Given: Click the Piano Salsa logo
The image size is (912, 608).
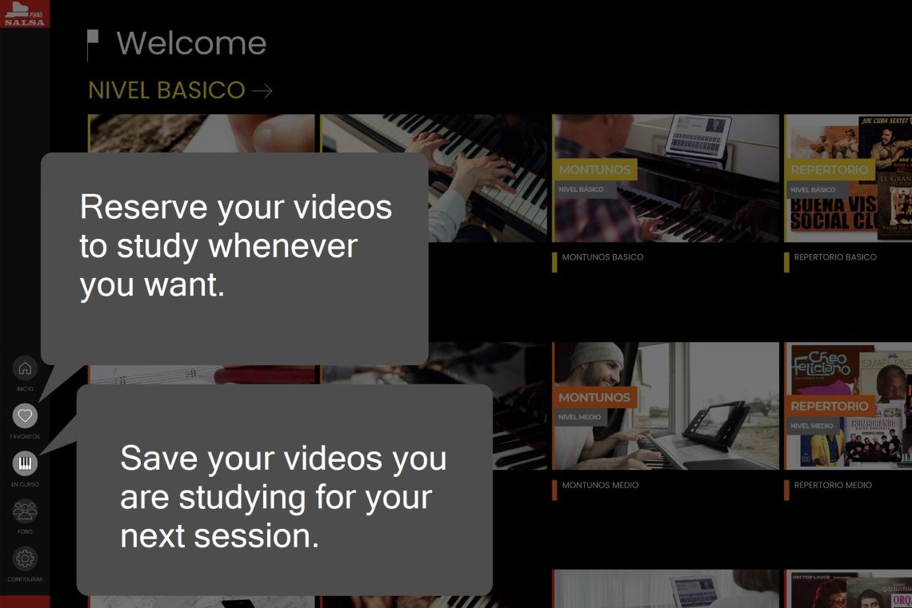Looking at the screenshot, I should (x=25, y=14).
